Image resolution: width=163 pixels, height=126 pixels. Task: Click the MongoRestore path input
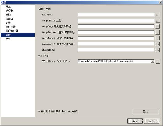pyautogui.click(x=116, y=32)
